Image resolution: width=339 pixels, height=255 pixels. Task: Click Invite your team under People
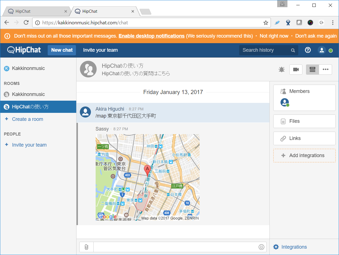[x=29, y=145]
